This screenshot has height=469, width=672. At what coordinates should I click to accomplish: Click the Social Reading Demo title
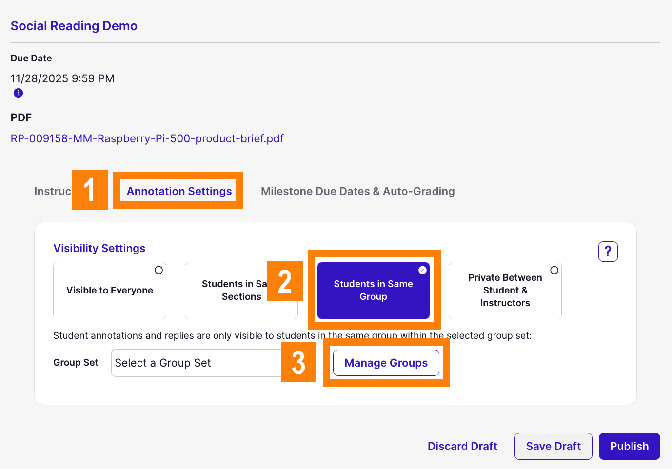[74, 26]
